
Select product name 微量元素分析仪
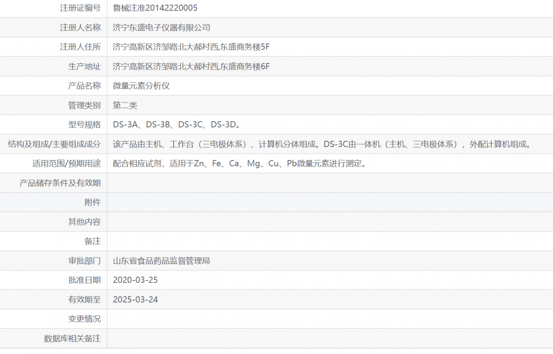tap(141, 86)
